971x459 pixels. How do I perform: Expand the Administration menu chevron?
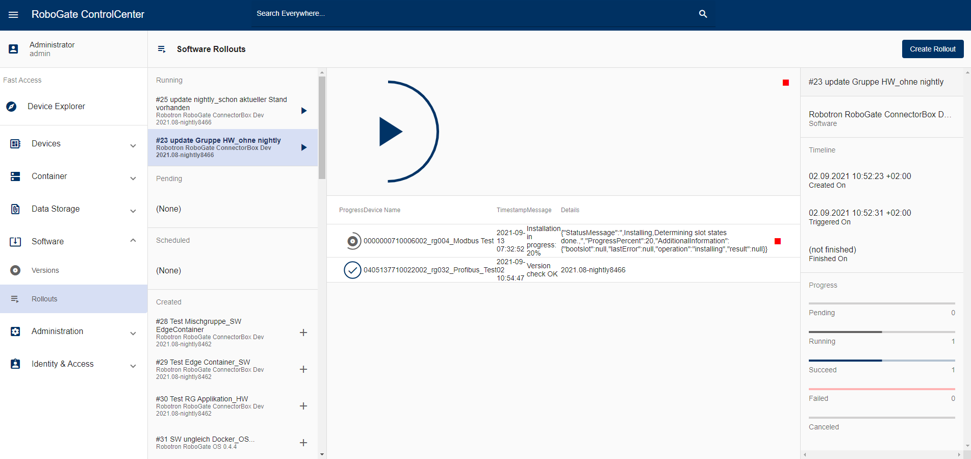click(133, 334)
